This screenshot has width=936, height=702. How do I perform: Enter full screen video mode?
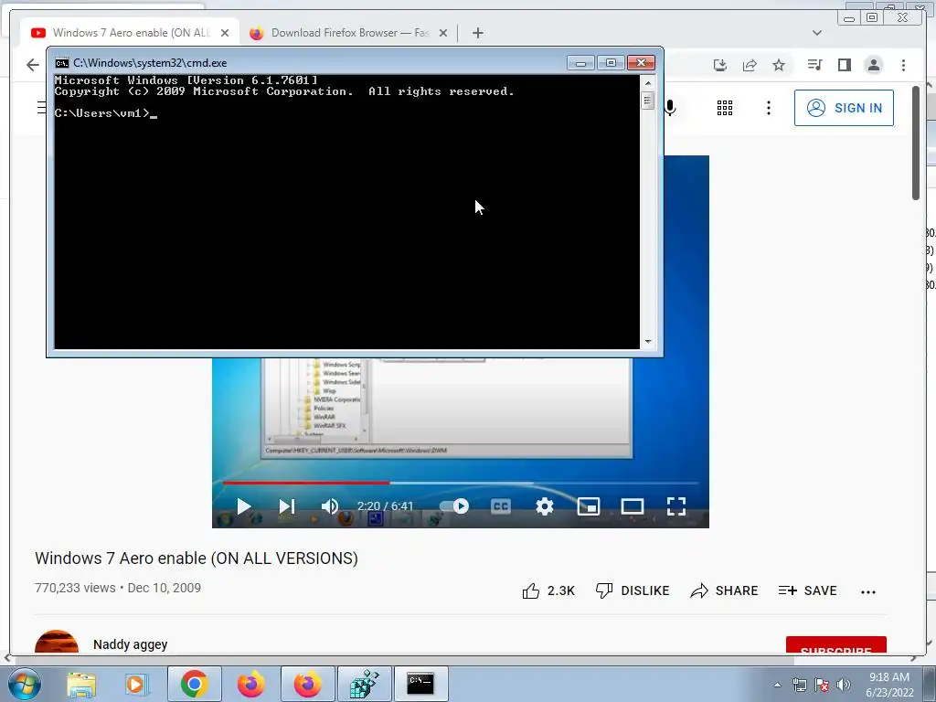click(x=675, y=506)
